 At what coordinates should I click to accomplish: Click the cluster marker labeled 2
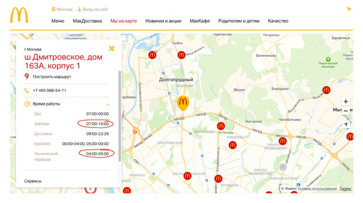coord(90,189)
